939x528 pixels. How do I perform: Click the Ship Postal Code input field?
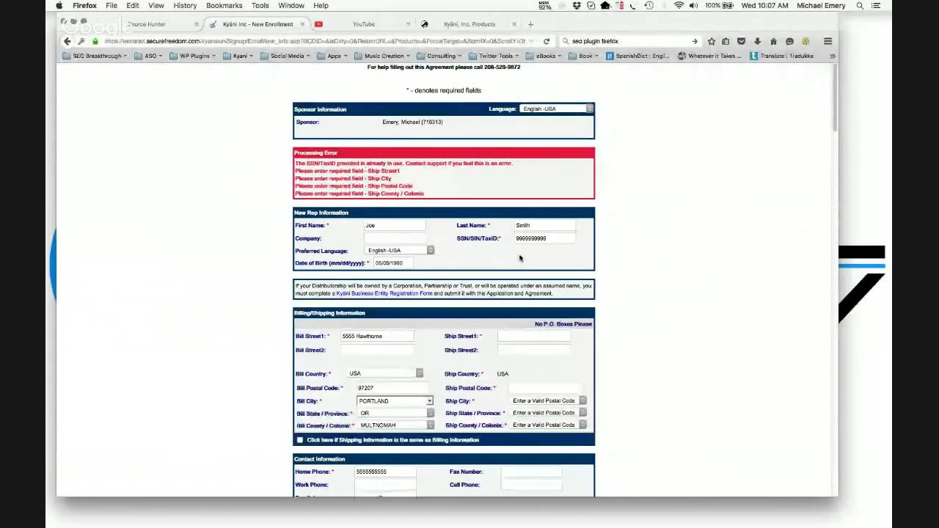[x=544, y=388]
